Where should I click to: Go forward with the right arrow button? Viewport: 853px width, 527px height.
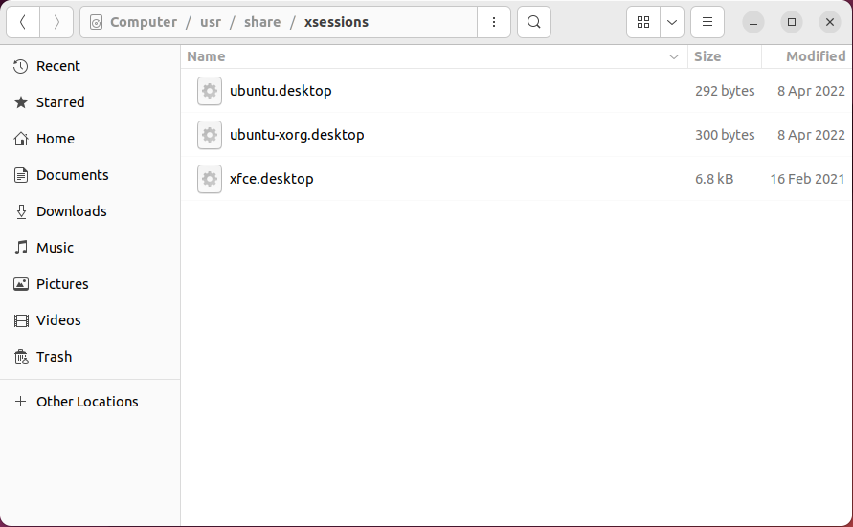[56, 22]
